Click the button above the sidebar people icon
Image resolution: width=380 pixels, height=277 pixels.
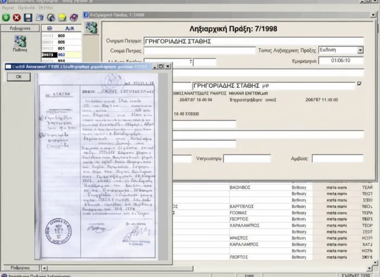pos(20,28)
